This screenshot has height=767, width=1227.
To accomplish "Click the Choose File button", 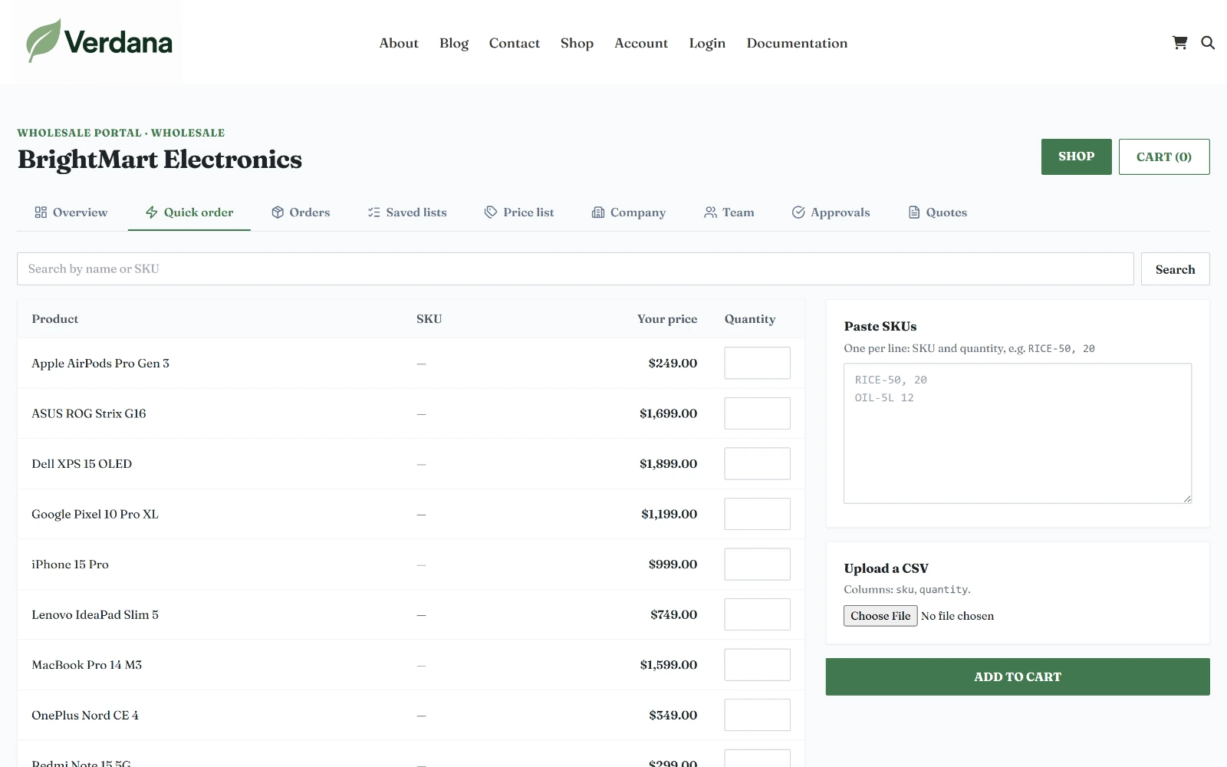I will coord(880,616).
